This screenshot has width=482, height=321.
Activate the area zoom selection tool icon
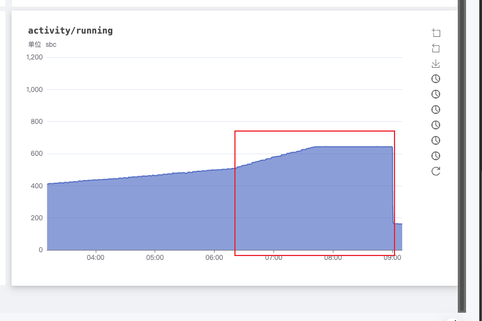coord(436,33)
